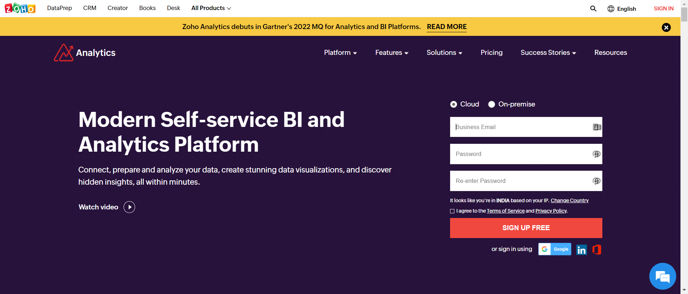
Task: Expand the Success Stories menu
Action: tap(548, 53)
